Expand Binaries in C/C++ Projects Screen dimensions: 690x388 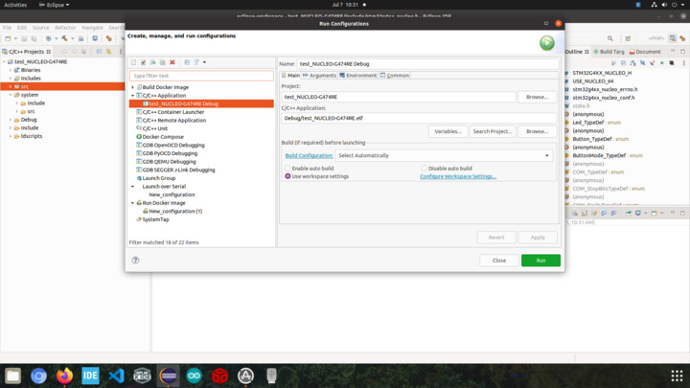[x=11, y=70]
